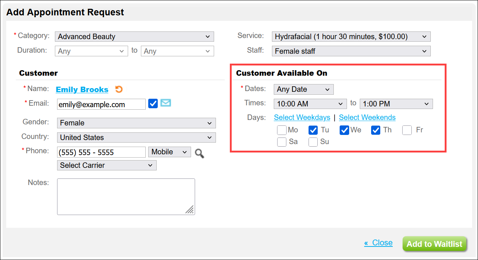
Task: Click the 'Customer' section heading
Action: click(x=38, y=73)
